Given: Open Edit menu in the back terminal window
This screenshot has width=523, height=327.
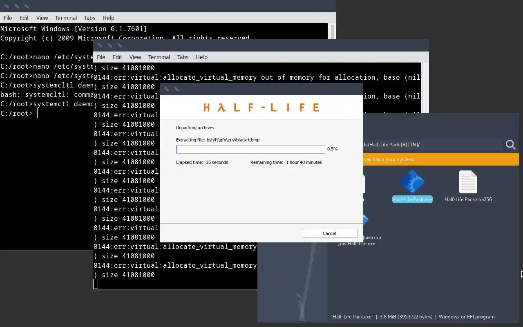Looking at the screenshot, I should pos(25,18).
